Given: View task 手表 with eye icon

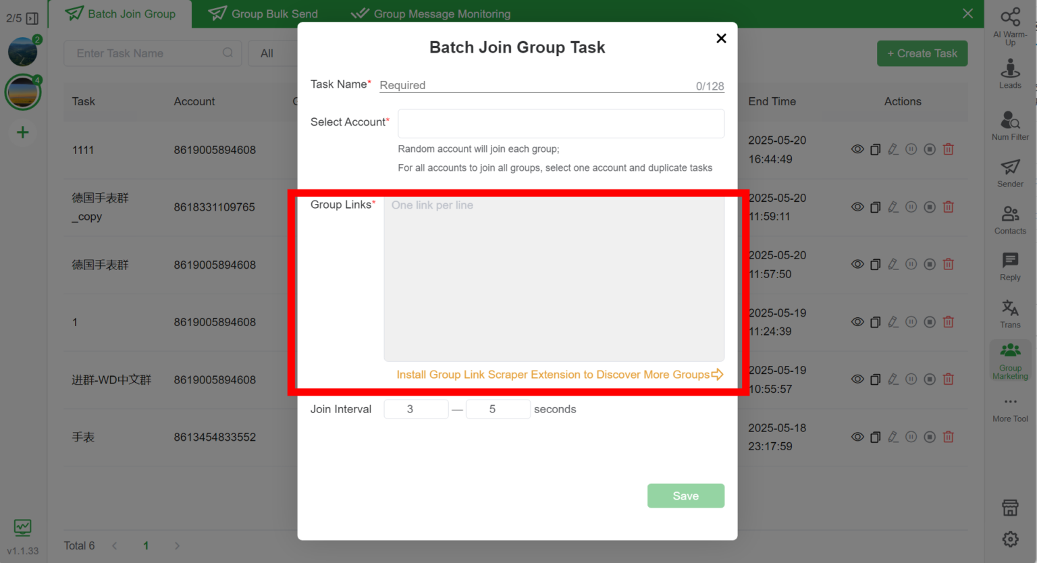Looking at the screenshot, I should point(857,437).
